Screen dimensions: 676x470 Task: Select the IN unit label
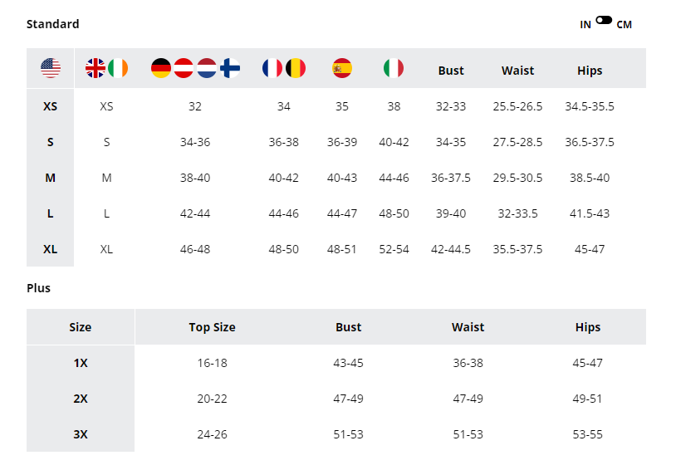585,25
